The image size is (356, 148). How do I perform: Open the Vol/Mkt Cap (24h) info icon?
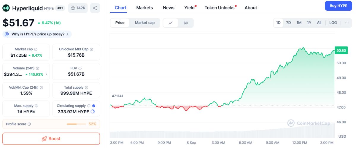tap(42, 87)
